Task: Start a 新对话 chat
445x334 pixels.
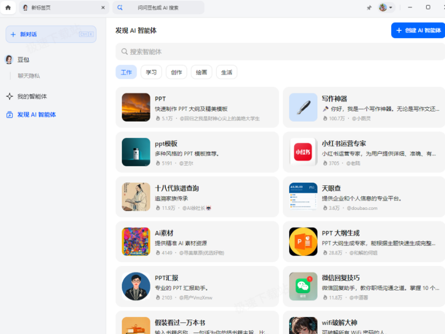Action: [x=51, y=34]
